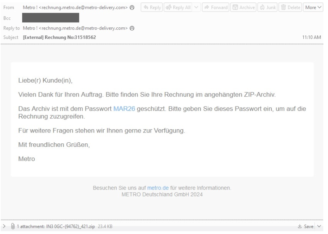Delete the current email
The height and width of the screenshot is (234, 328).
click(x=290, y=7)
